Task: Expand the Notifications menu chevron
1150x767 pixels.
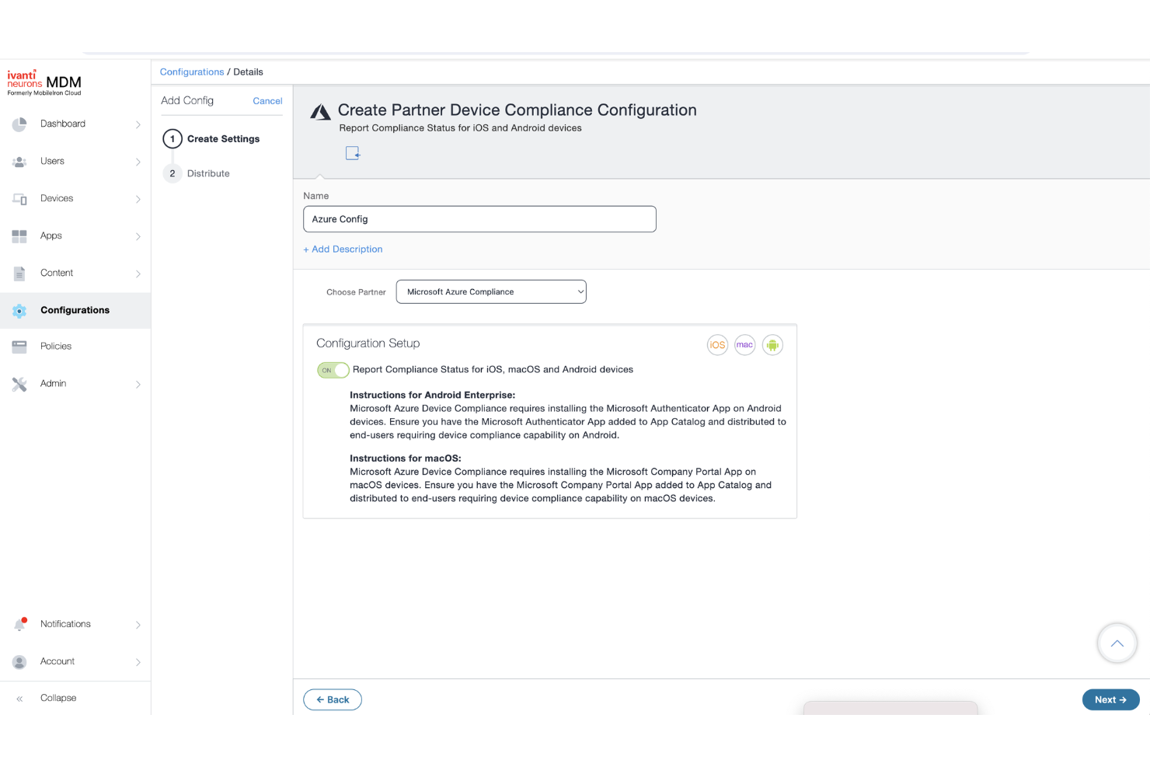Action: [x=138, y=625]
